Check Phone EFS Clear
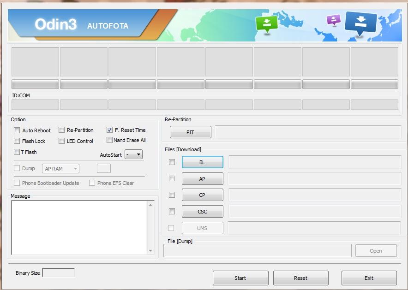The height and width of the screenshot is (290, 408). 92,183
